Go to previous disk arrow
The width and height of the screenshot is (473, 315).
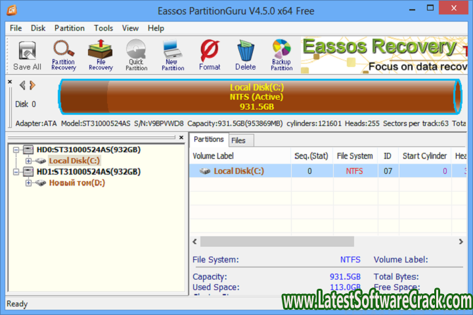pyautogui.click(x=22, y=85)
